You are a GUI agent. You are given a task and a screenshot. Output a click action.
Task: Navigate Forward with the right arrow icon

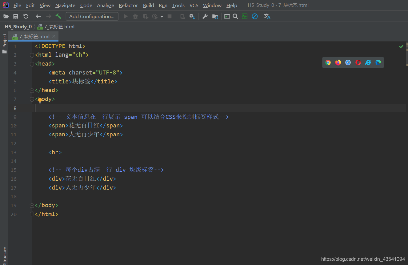(48, 16)
